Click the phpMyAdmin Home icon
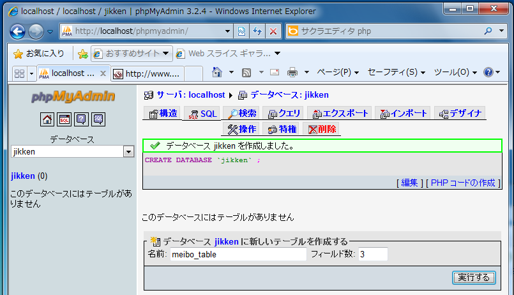This screenshot has height=295, width=514. coord(47,119)
